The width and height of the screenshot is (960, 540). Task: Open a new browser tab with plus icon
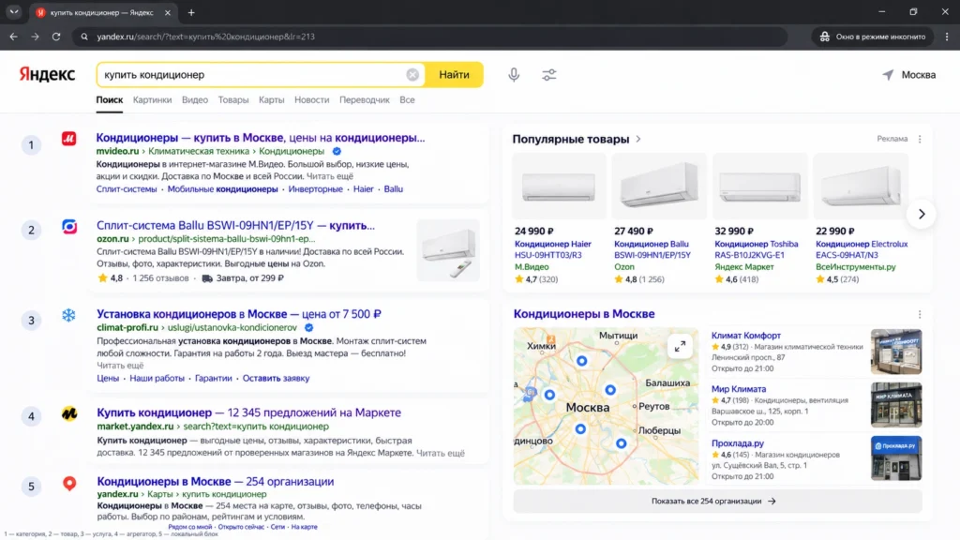191,12
